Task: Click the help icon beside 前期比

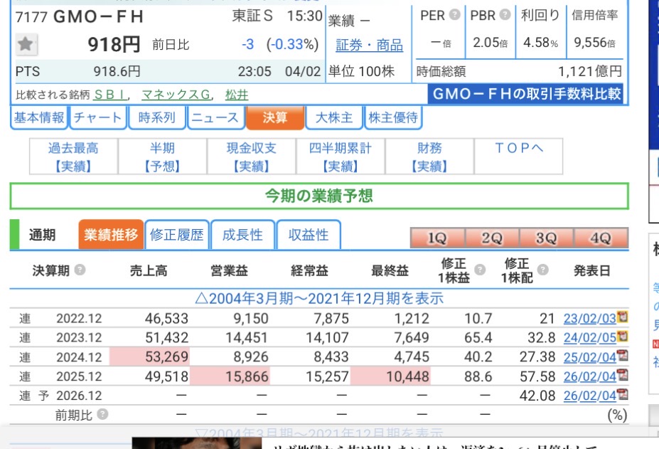Action: (103, 415)
